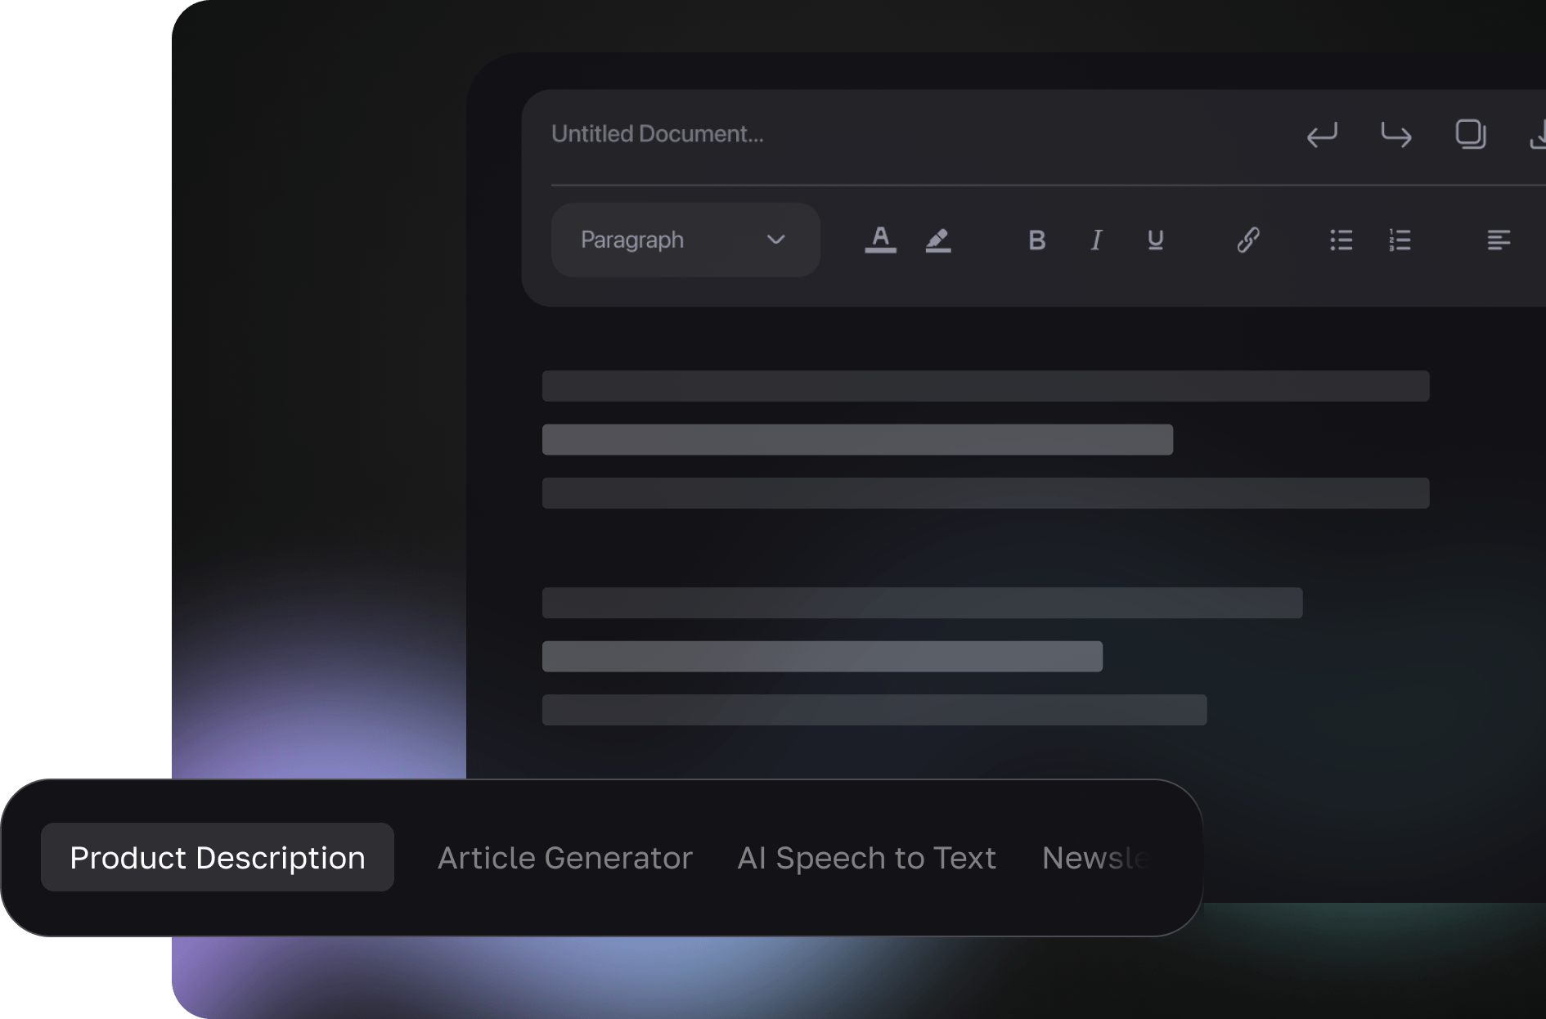
Task: Create a numbered list
Action: 1400,240
